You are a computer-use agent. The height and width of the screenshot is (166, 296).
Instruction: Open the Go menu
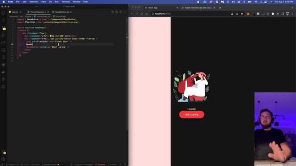50,2
